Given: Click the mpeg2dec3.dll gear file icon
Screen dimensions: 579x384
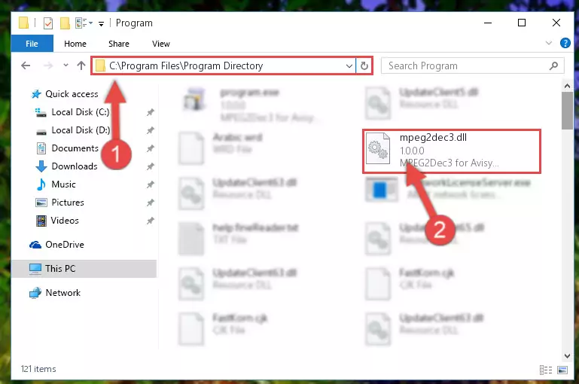Looking at the screenshot, I should tap(378, 148).
